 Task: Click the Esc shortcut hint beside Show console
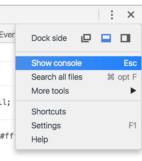130,63
